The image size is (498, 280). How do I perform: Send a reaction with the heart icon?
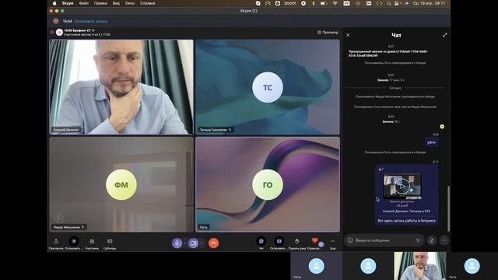pos(314,240)
